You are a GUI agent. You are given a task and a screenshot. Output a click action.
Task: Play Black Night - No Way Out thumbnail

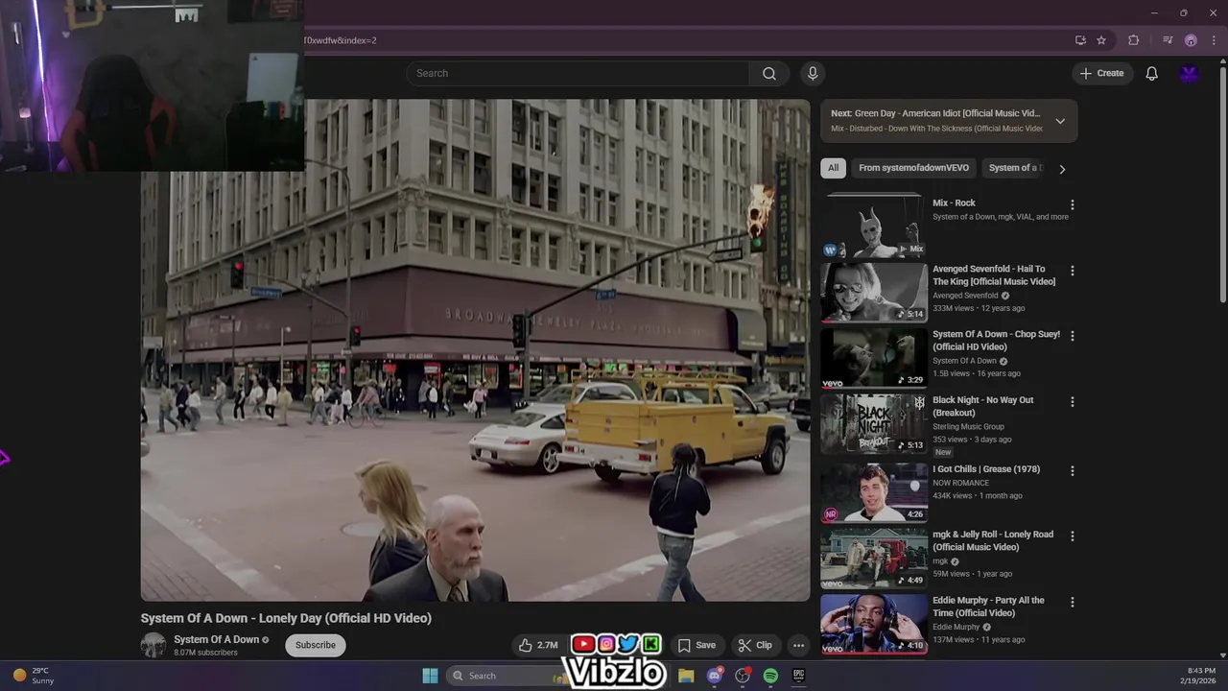(874, 423)
